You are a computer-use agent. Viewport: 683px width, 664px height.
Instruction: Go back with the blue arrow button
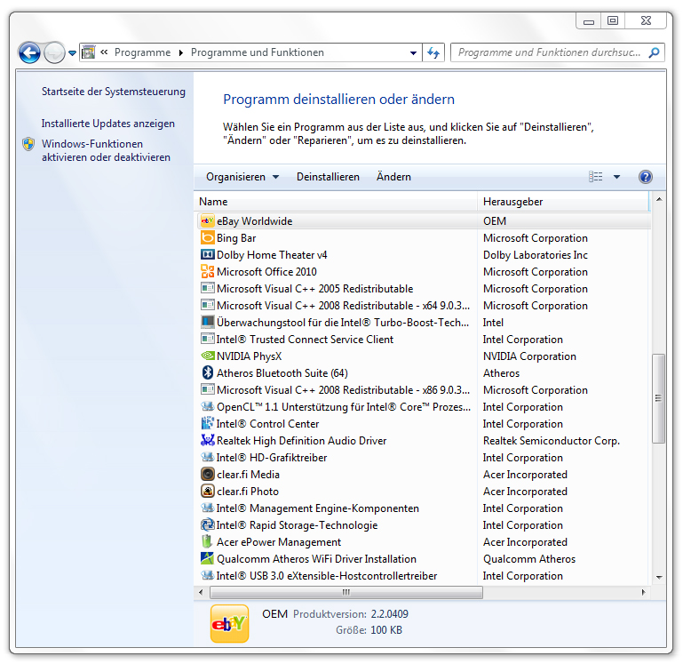tap(29, 53)
